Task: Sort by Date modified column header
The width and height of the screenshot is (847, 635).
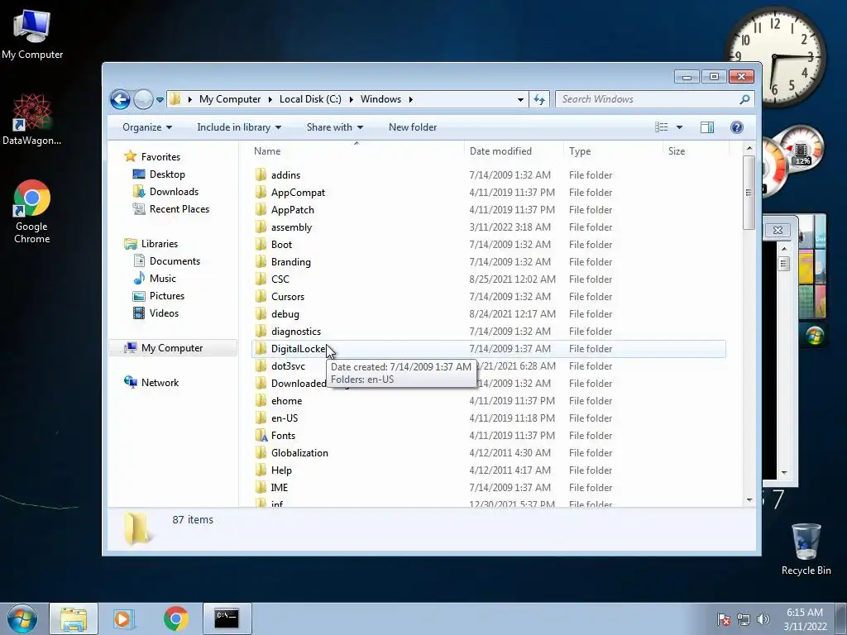Action: point(513,151)
